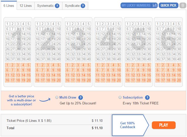Pick orange bonus number 1 in line two
The width and height of the screenshot is (187, 137).
(x=37, y=65)
